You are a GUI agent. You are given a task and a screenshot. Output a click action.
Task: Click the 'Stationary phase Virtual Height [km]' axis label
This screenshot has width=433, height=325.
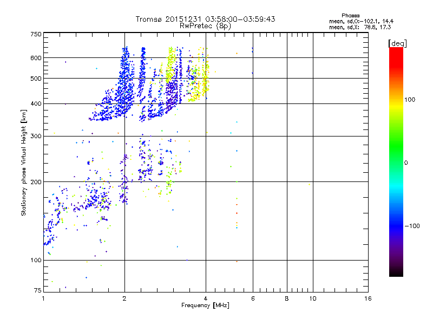(24, 162)
